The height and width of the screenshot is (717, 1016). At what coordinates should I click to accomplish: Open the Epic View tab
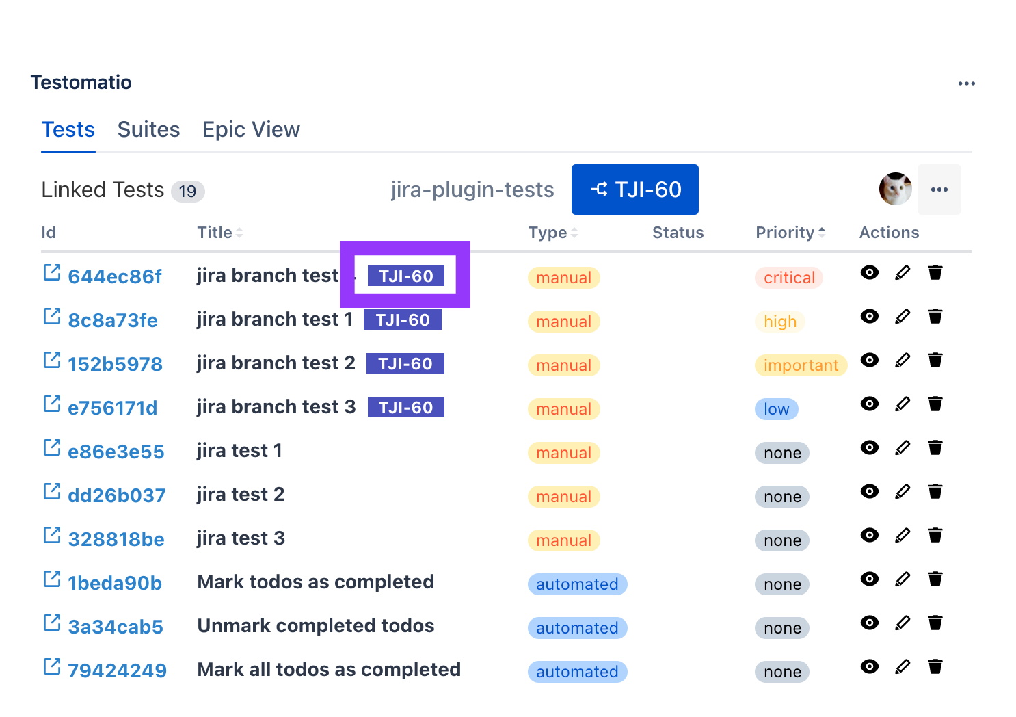251,130
